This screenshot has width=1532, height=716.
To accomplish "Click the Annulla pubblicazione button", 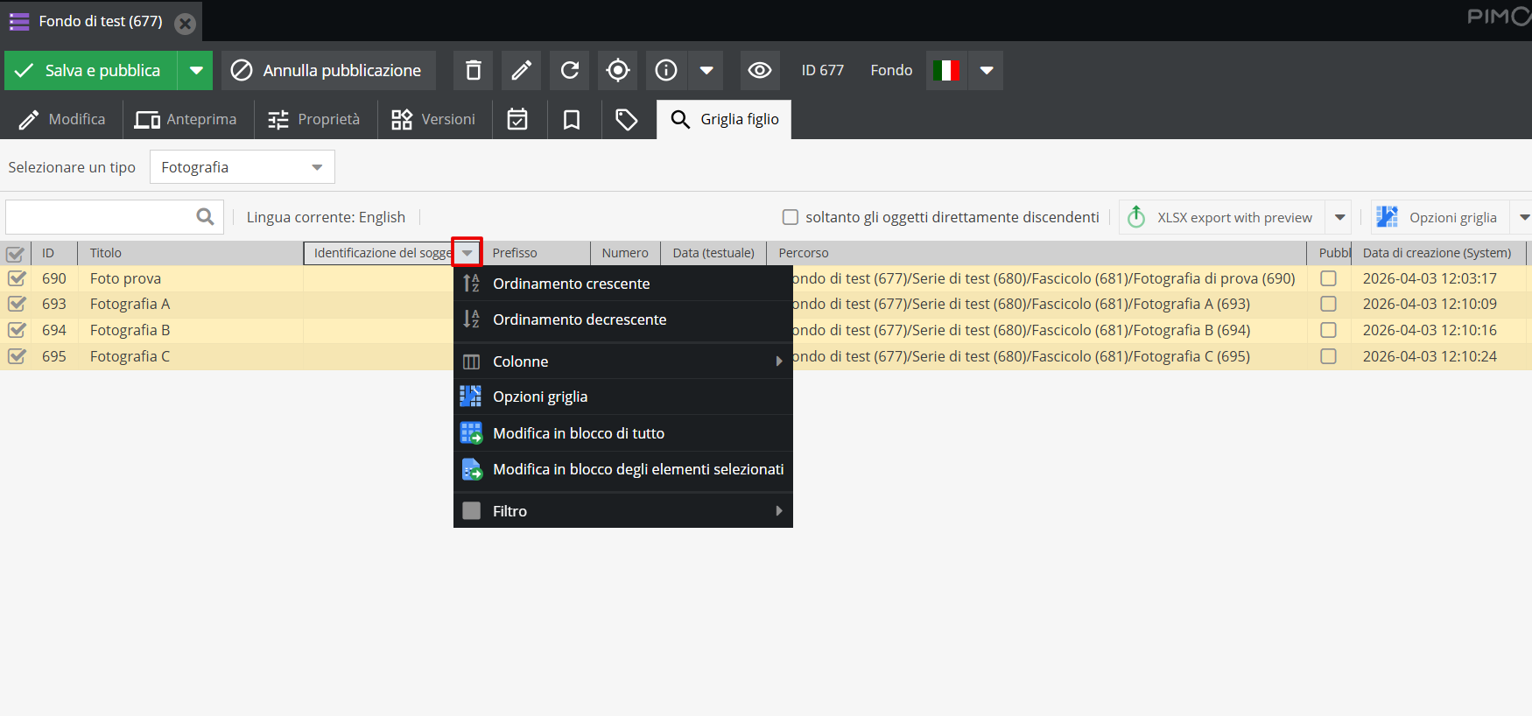I will 328,70.
